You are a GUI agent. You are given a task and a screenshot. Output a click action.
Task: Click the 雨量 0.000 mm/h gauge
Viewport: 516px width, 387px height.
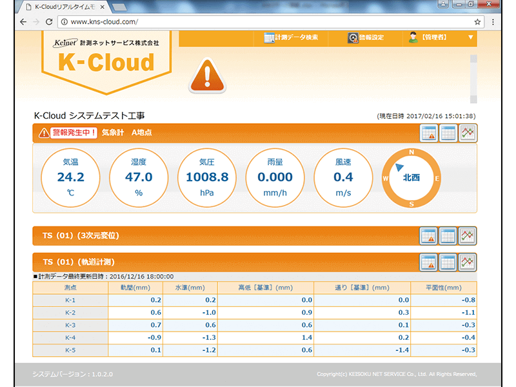pos(275,178)
